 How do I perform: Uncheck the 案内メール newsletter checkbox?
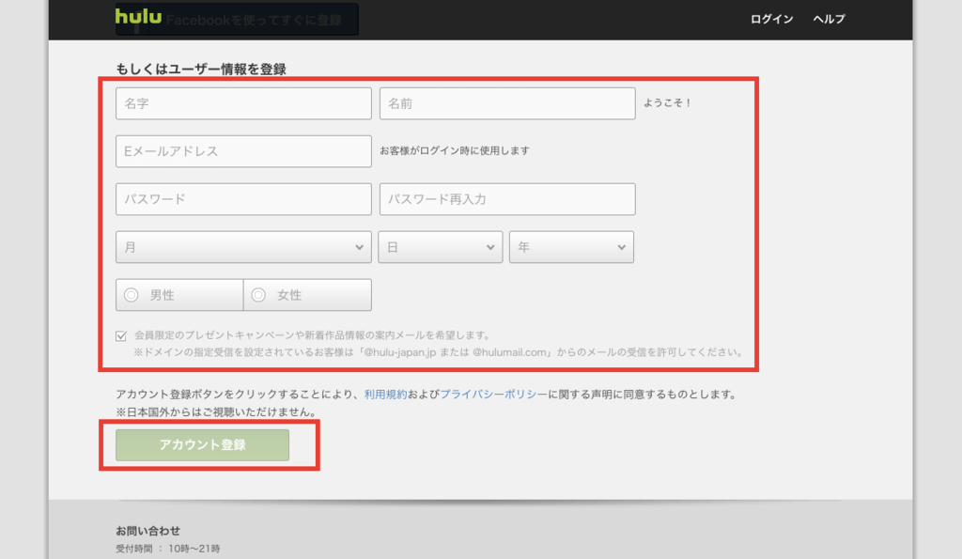121,335
